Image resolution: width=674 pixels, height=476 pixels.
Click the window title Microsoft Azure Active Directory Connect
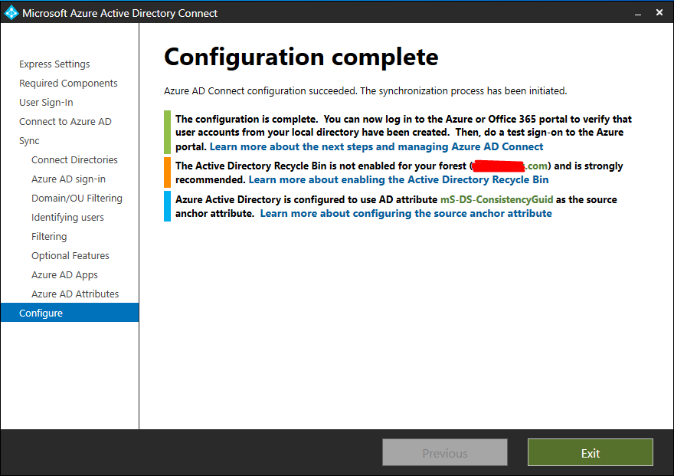pyautogui.click(x=120, y=13)
